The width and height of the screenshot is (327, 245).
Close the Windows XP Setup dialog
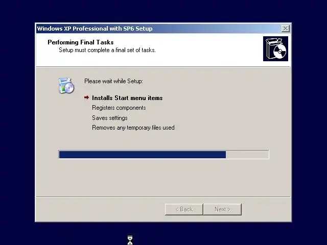point(285,29)
